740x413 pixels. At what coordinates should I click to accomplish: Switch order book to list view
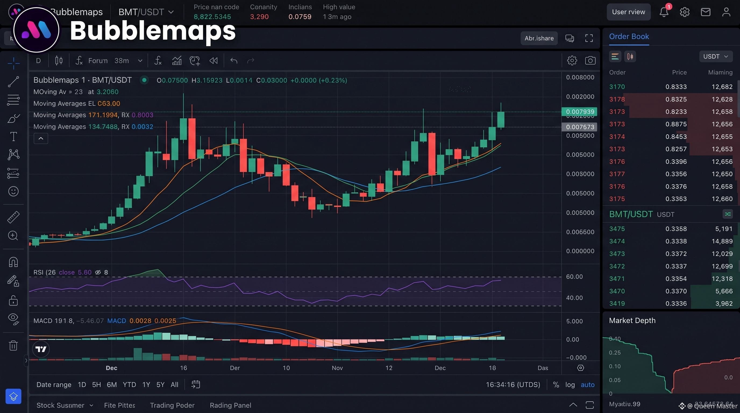coord(615,56)
